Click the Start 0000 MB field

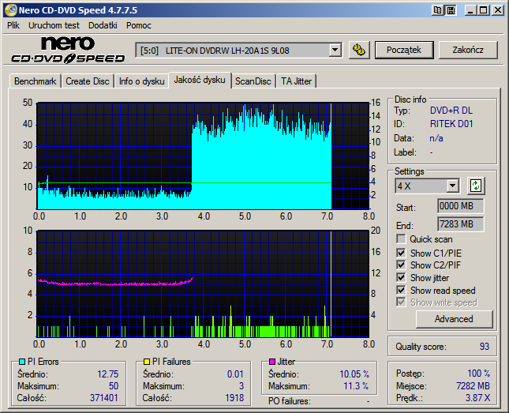[x=461, y=206]
